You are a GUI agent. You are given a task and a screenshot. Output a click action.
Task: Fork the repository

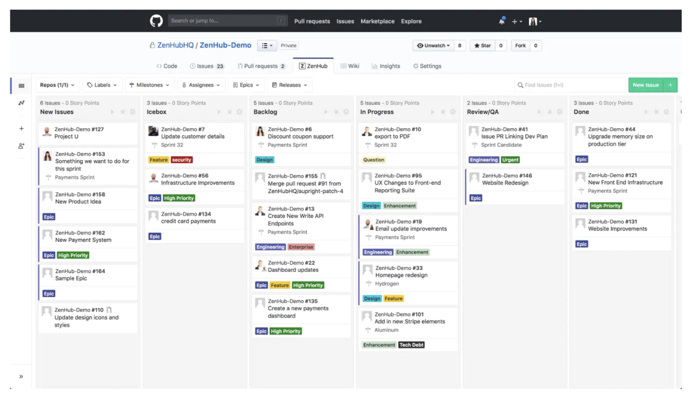520,45
